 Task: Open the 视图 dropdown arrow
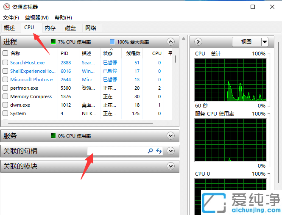tap(265, 42)
